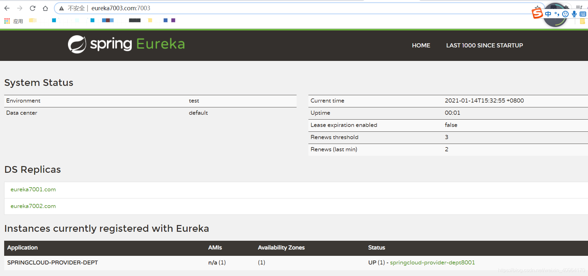The image size is (588, 276).
Task: Activate the Sogou voice input microphone
Action: pyautogui.click(x=574, y=14)
